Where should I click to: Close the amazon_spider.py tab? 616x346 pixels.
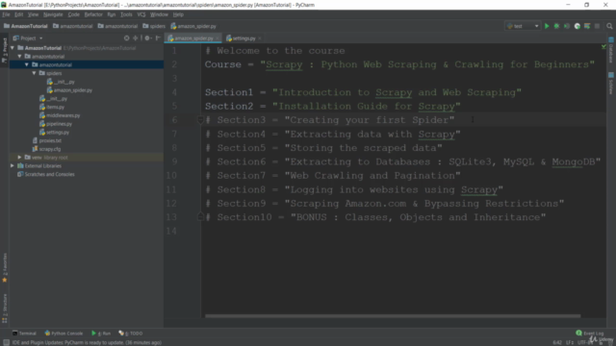218,38
